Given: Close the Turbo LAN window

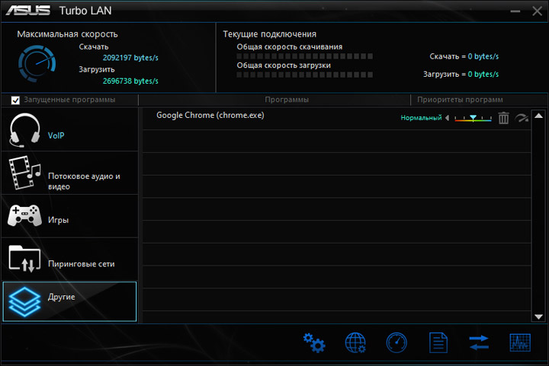Looking at the screenshot, I should tap(537, 11).
